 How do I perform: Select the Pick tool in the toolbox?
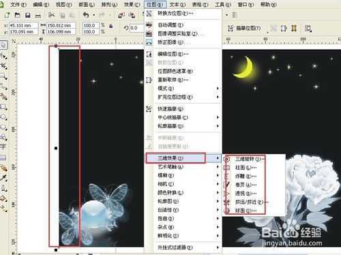point(3,46)
